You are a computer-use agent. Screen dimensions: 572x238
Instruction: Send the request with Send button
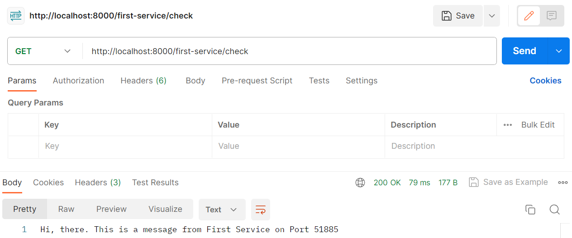[x=524, y=51]
